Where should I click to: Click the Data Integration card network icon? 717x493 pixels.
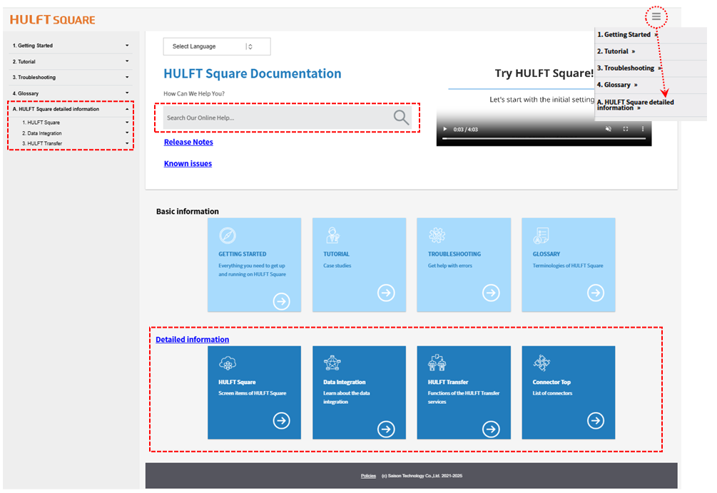click(x=332, y=363)
